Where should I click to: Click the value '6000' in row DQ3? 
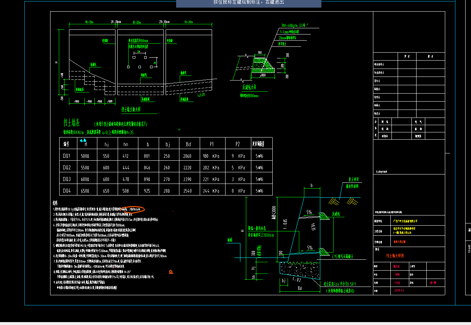point(85,180)
